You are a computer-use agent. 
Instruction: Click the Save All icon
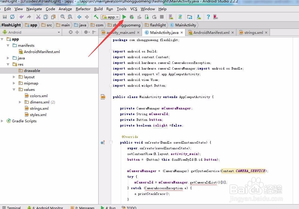[x=4, y=17]
